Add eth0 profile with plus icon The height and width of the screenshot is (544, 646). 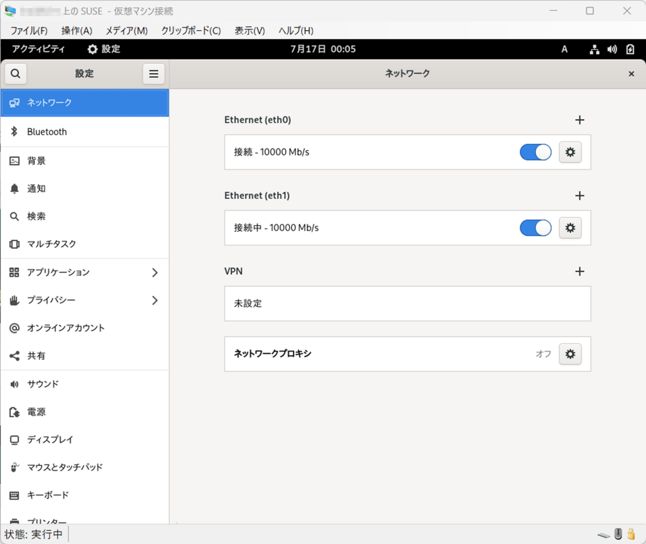point(580,120)
